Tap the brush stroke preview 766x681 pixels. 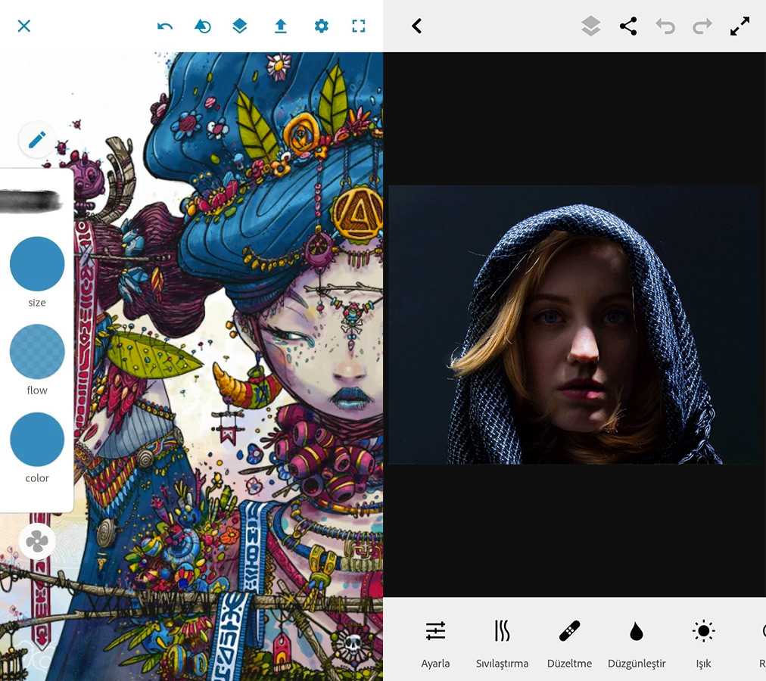(x=31, y=201)
